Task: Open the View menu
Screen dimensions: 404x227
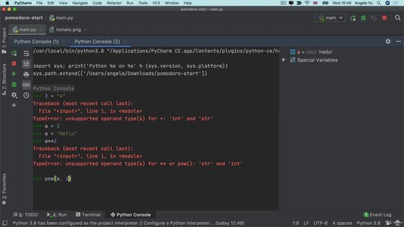Action: [63, 3]
